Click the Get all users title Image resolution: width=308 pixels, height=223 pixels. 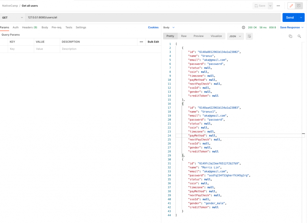[30, 6]
